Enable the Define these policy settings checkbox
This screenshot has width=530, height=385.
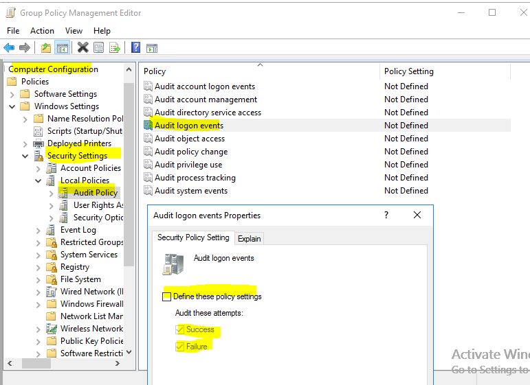(166, 296)
